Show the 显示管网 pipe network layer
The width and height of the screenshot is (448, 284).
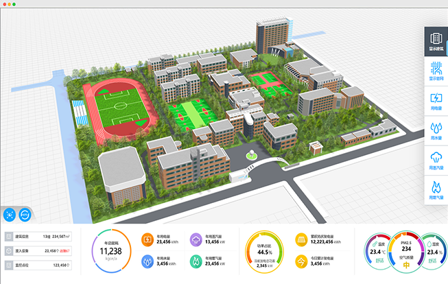434,72
